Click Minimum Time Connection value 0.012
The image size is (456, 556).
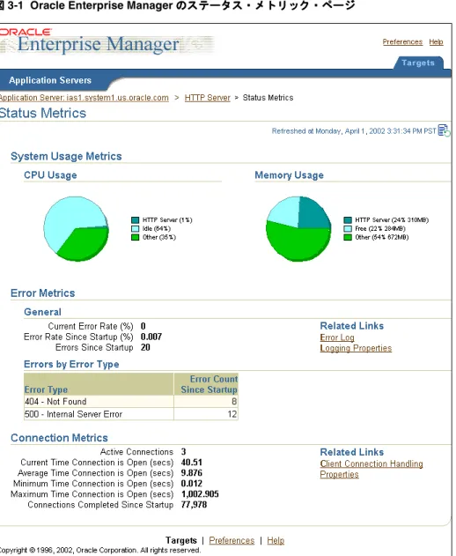pyautogui.click(x=192, y=484)
